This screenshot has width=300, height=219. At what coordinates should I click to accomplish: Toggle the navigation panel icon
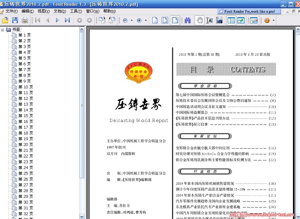click(x=231, y=20)
